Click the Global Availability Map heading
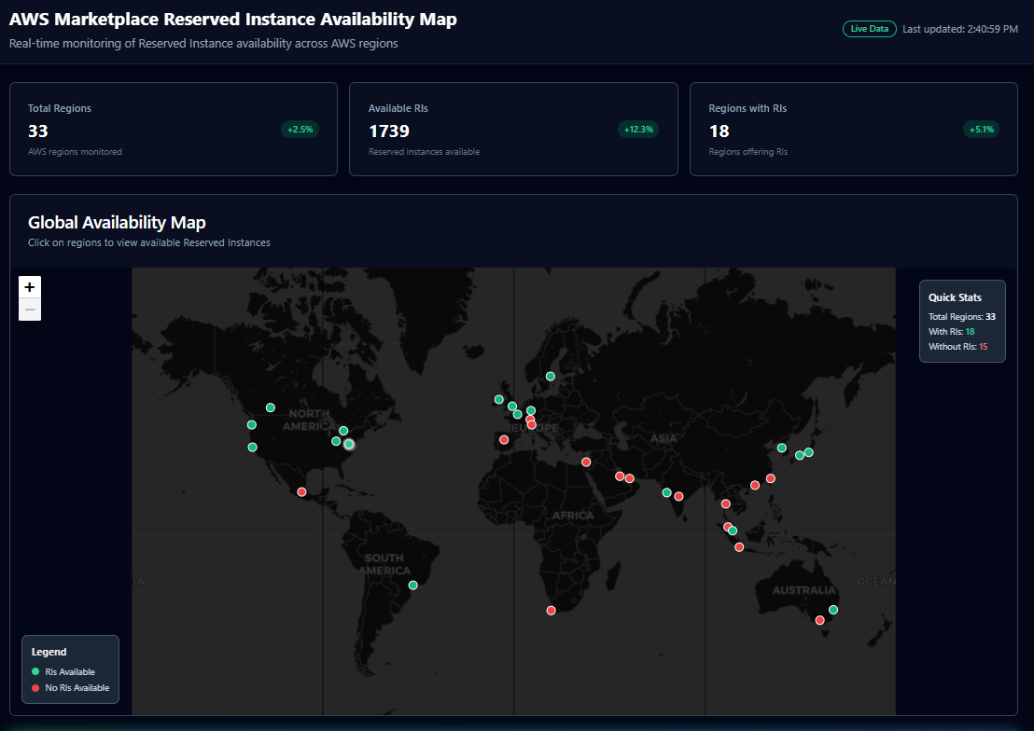 pos(117,223)
